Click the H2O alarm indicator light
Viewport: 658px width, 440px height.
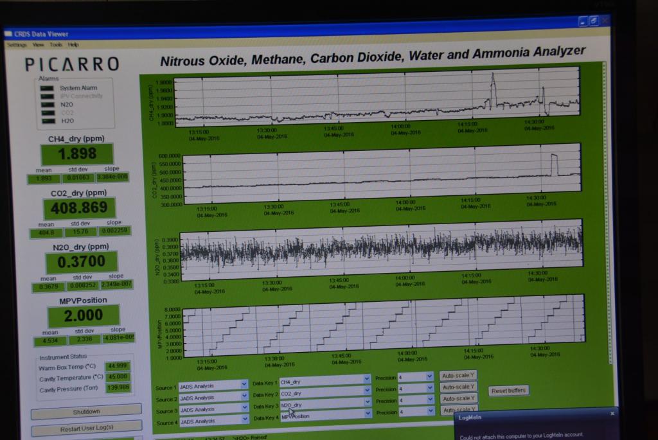click(x=47, y=120)
